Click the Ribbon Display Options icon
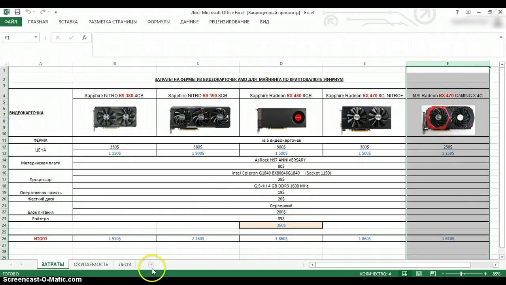 468,12
